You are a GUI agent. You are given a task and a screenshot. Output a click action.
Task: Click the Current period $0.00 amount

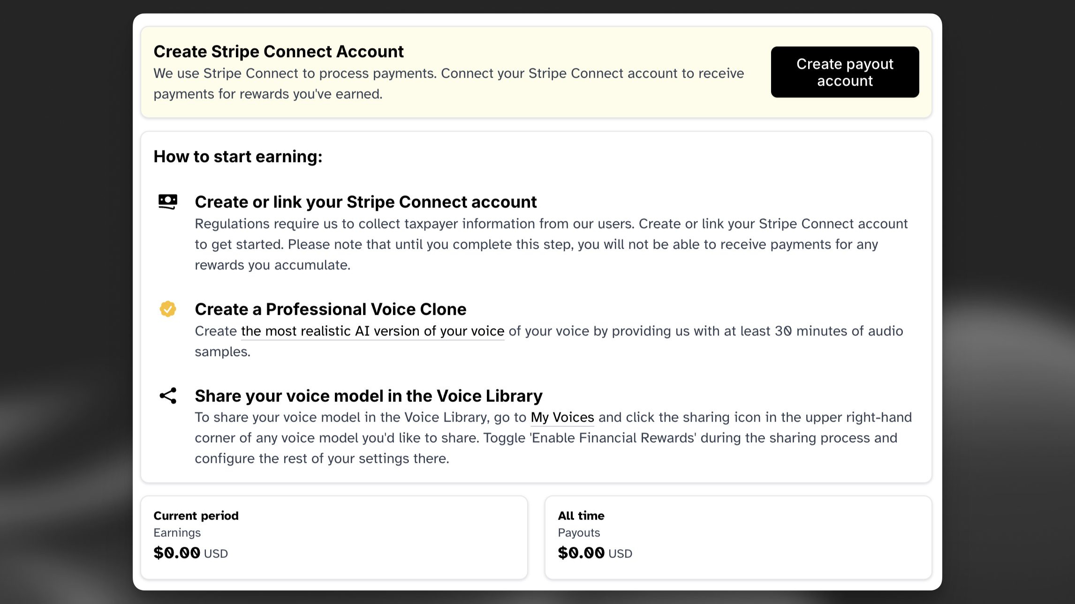pos(177,553)
